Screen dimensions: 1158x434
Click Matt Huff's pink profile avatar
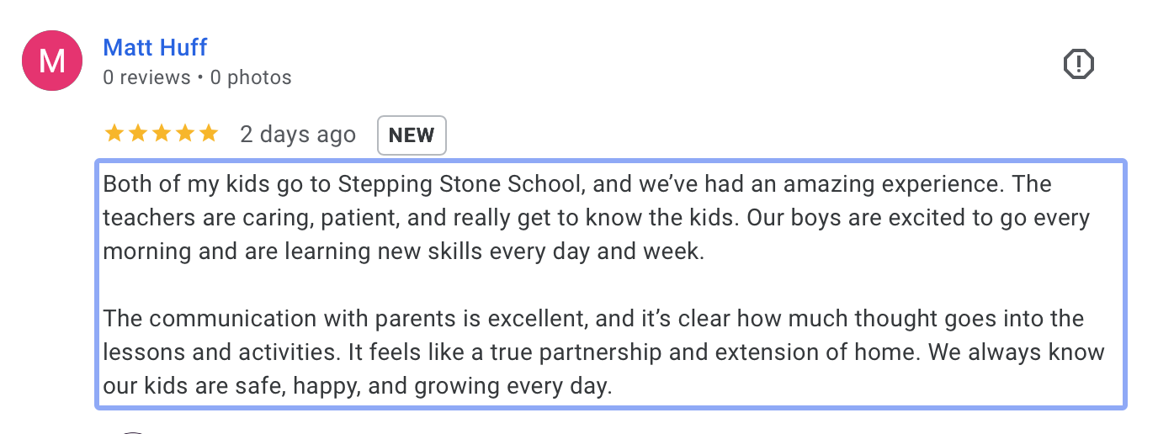(51, 61)
